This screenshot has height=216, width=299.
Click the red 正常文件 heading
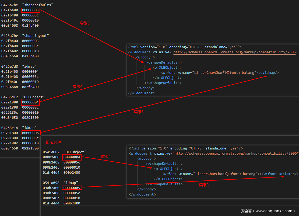[x=53, y=142]
